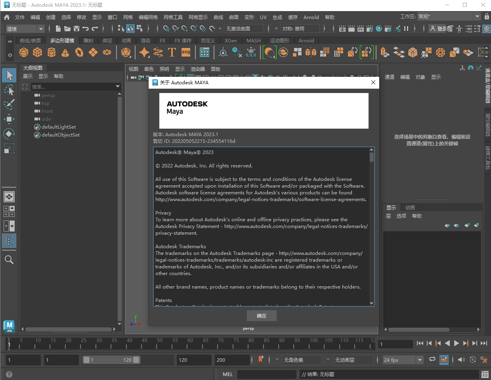Toggle looping playback mode
Image resolution: width=491 pixels, height=380 pixels.
432,359
